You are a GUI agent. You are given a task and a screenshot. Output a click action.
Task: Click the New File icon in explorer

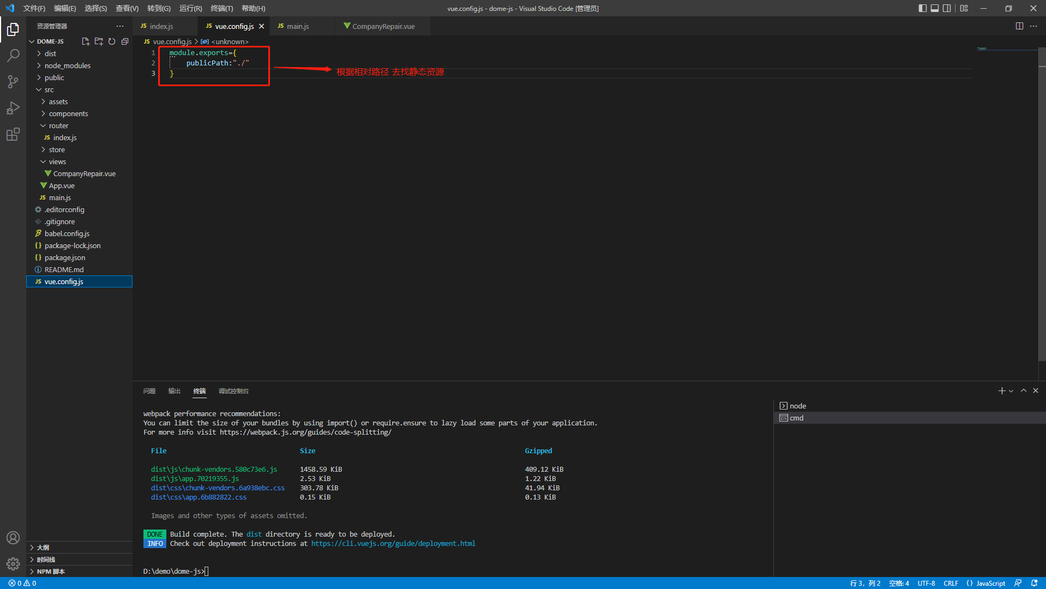86,41
